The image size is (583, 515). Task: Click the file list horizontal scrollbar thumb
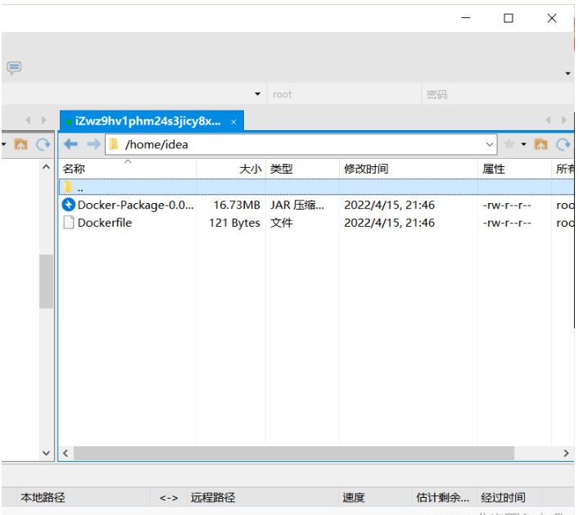pyautogui.click(x=294, y=453)
